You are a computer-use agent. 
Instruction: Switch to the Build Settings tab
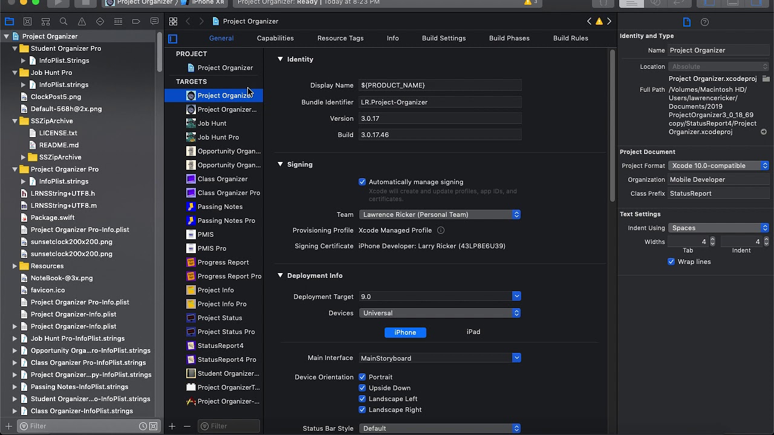[x=444, y=38]
